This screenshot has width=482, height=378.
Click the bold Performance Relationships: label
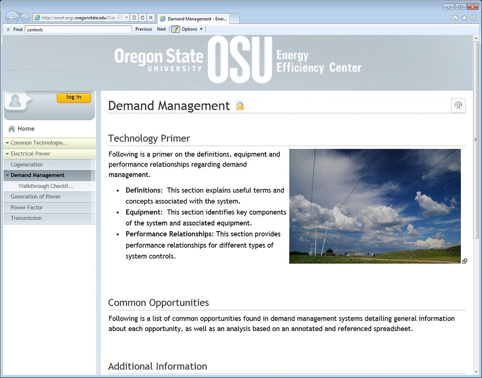[169, 234]
